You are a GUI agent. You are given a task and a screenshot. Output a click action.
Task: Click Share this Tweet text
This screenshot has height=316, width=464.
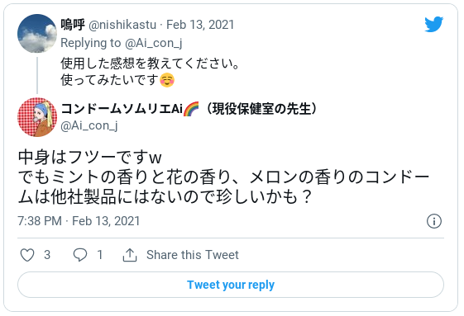[x=193, y=255]
